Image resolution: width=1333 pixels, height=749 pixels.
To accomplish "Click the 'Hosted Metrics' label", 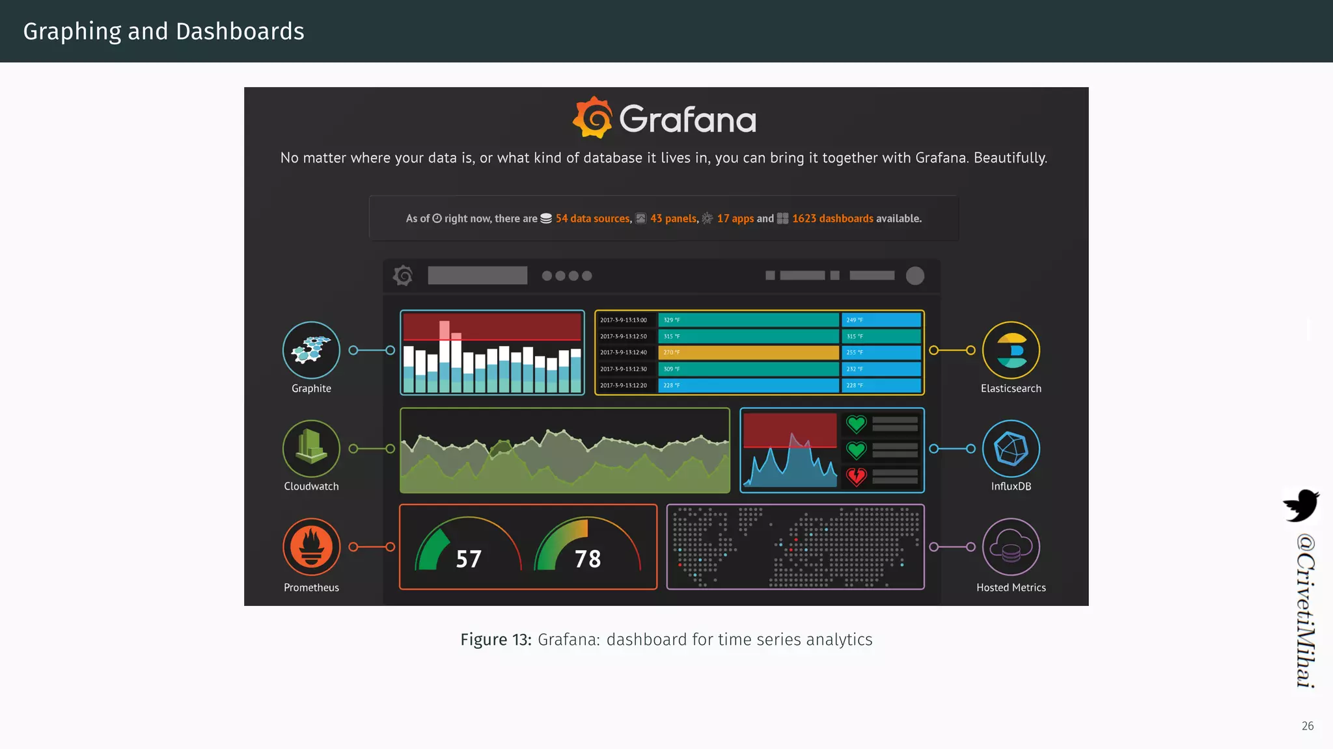I will click(x=1011, y=588).
